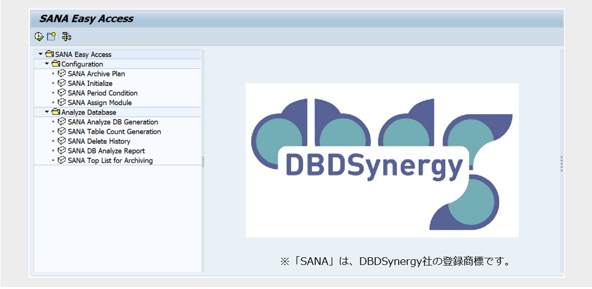The width and height of the screenshot is (592, 289).
Task: Open 'SANA DB Analyze Report' text
Action: (106, 151)
